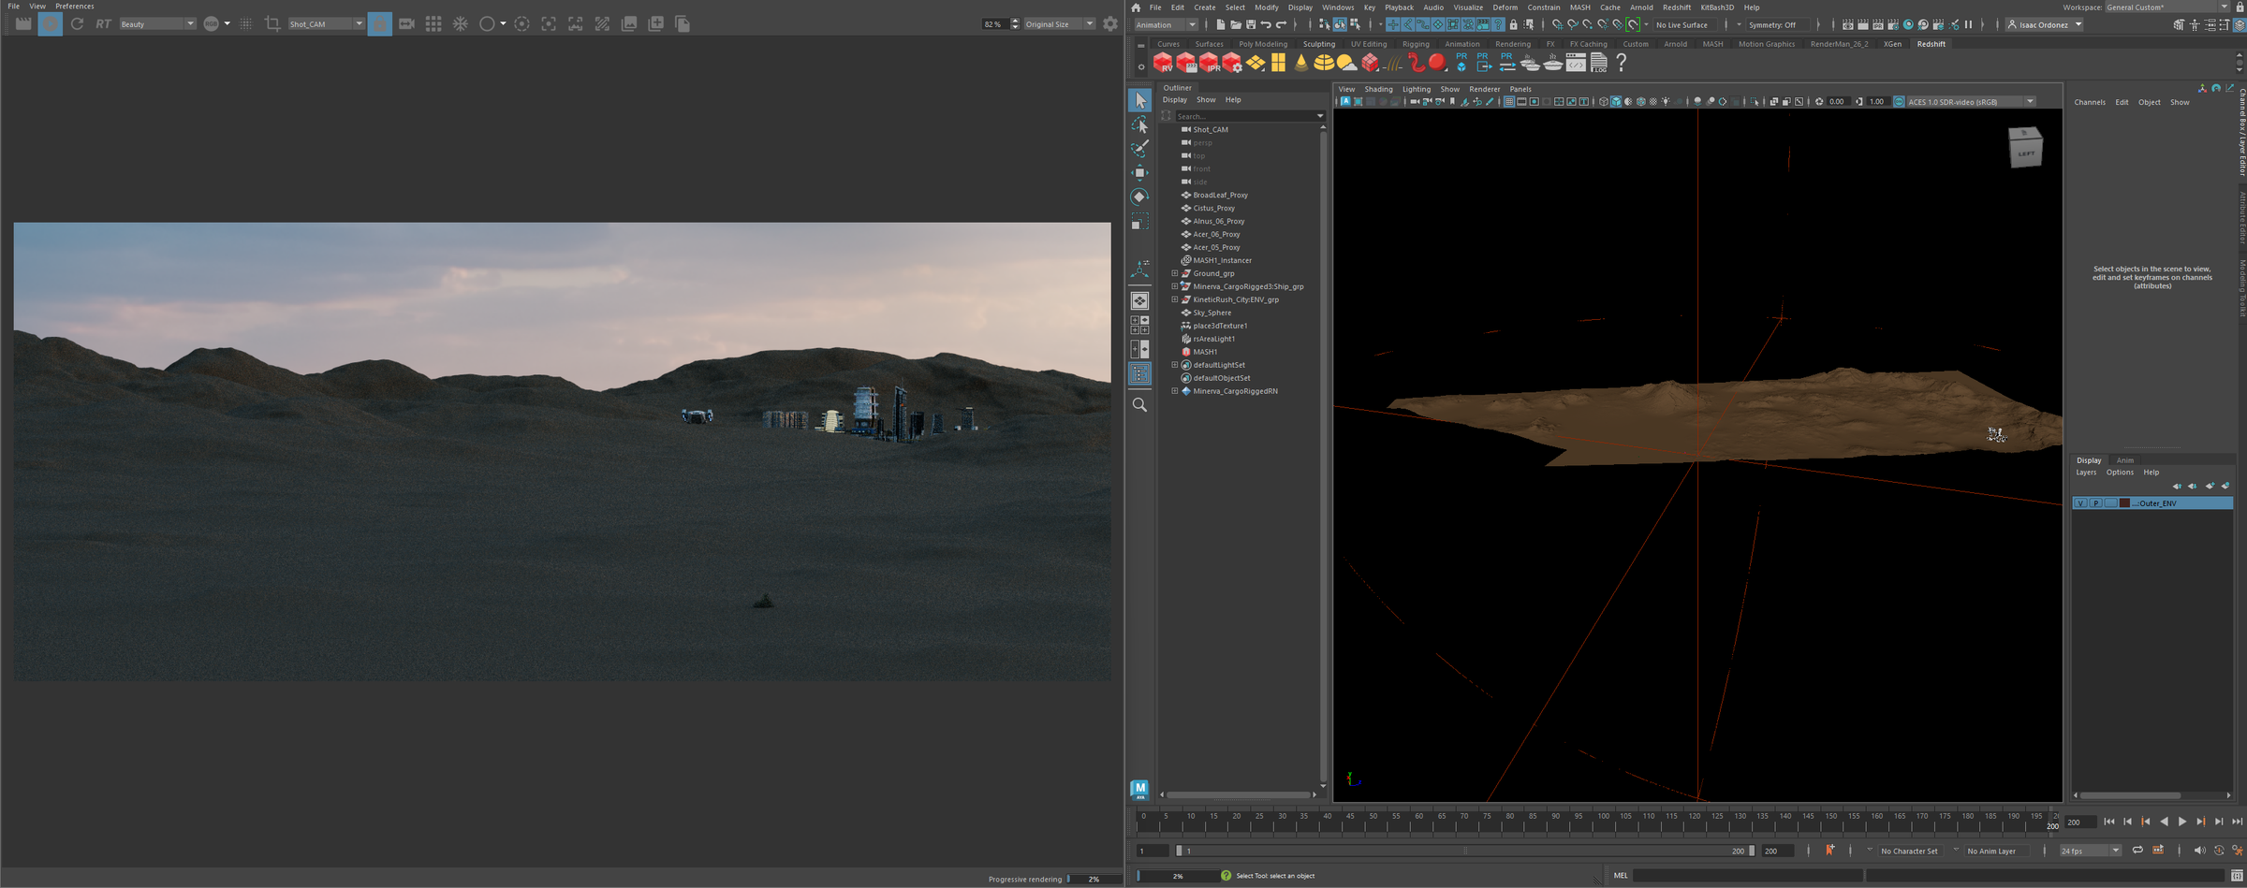
Task: Click the snowflake freeze icon in render view
Action: tap(461, 23)
